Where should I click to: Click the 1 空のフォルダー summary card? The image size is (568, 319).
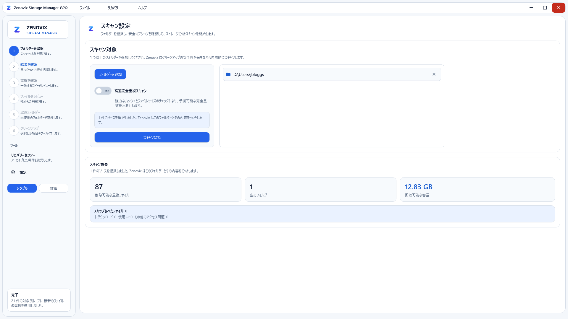point(320,190)
